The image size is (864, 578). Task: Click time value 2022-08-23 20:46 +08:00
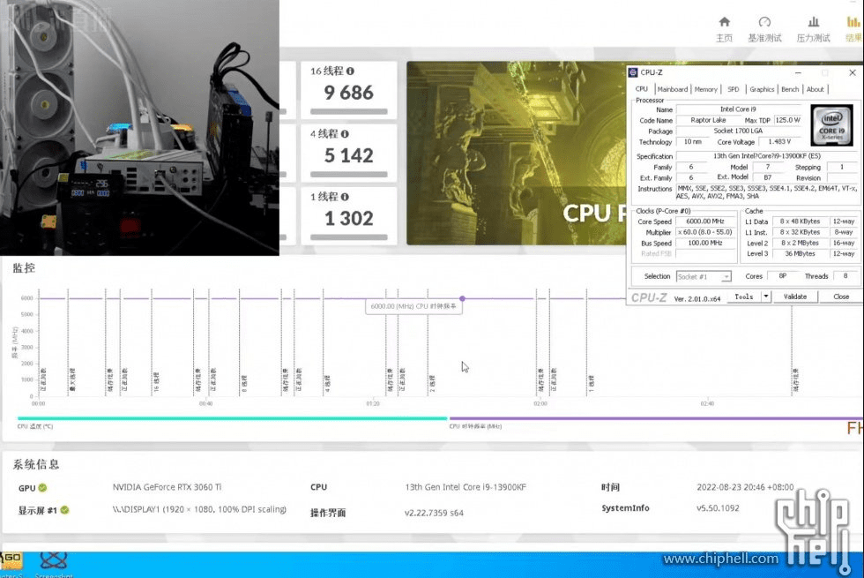[745, 487]
